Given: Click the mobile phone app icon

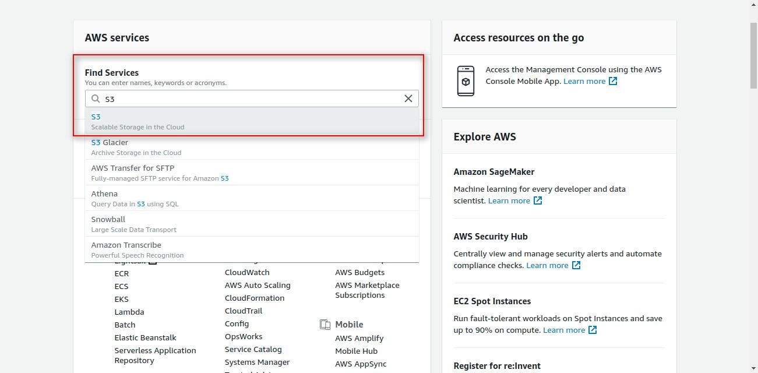Looking at the screenshot, I should [x=466, y=80].
